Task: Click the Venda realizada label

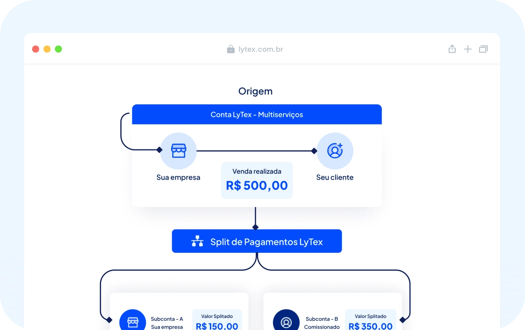Action: coord(257,172)
